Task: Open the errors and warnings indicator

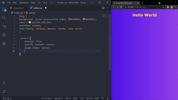Action: [x=7, y=98]
